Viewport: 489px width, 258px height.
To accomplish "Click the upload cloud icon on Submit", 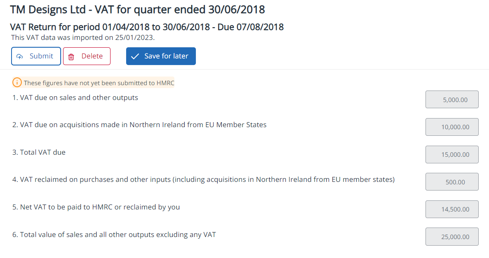I will pyautogui.click(x=20, y=56).
